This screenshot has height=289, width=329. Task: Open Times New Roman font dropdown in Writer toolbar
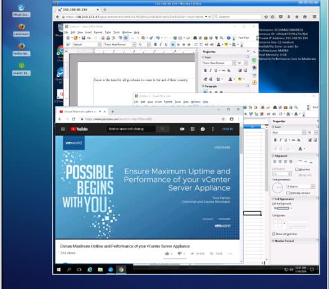134,44
